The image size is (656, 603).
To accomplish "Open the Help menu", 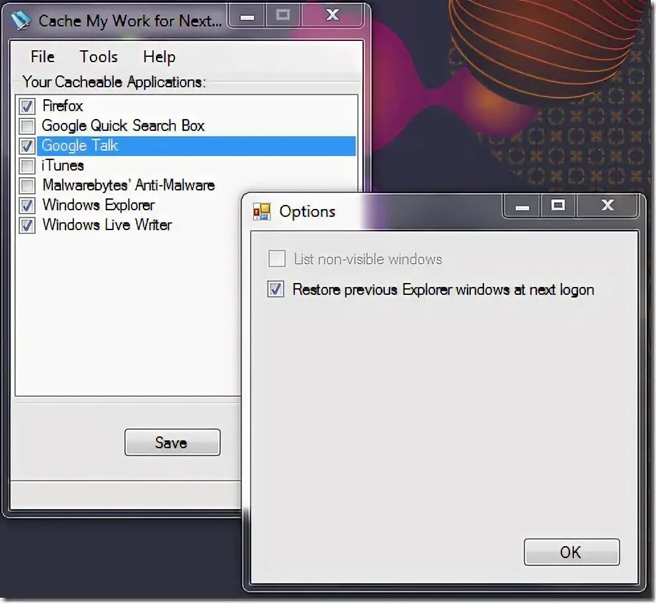I will [x=159, y=57].
